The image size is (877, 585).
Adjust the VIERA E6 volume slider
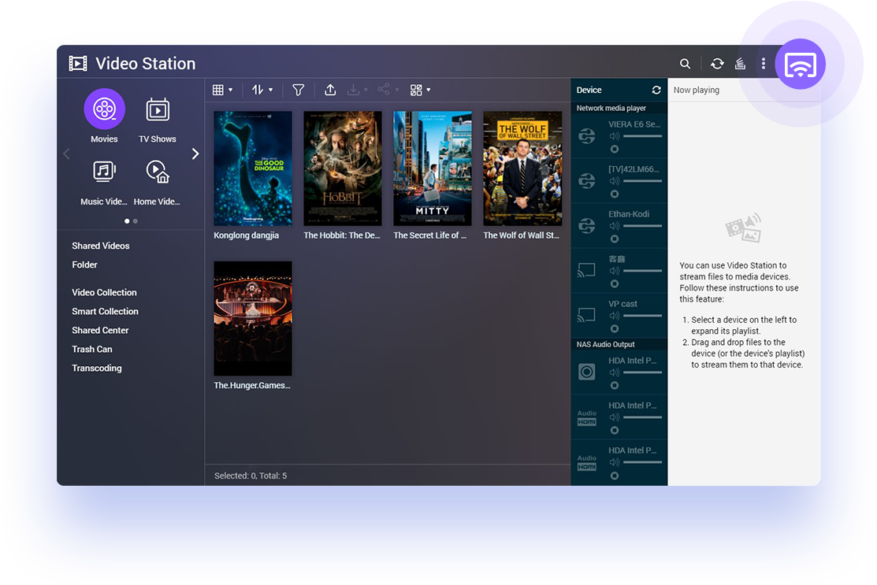[641, 136]
